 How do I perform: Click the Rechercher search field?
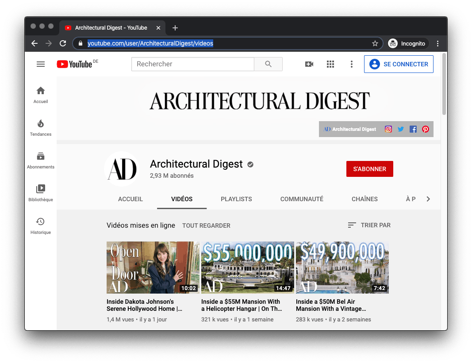[x=193, y=64]
